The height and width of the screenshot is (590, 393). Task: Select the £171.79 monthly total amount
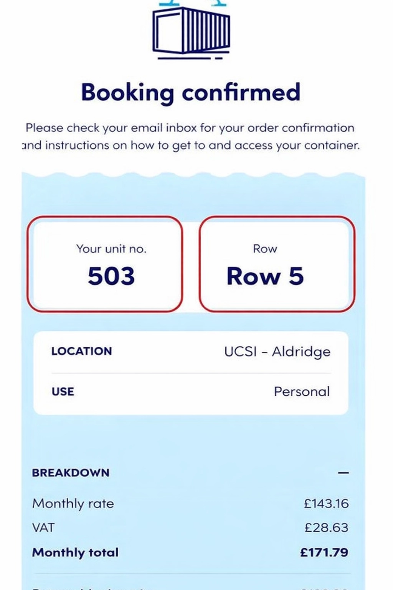(324, 552)
